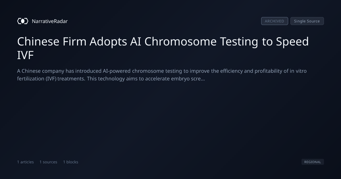
Task: Click the word "fertilization" in the summary
Action: click(x=30, y=79)
